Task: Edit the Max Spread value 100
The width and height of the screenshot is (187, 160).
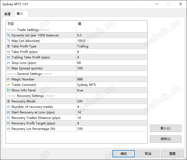Action: 111,68
